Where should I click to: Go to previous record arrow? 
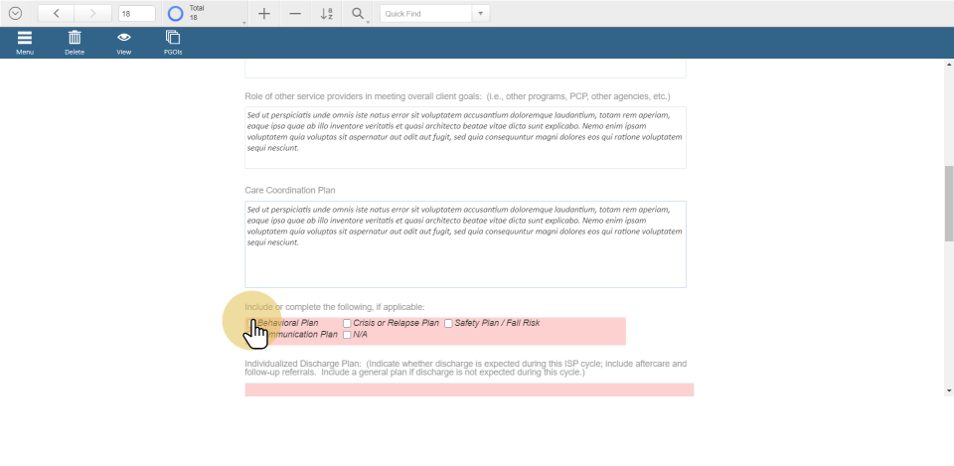[57, 14]
